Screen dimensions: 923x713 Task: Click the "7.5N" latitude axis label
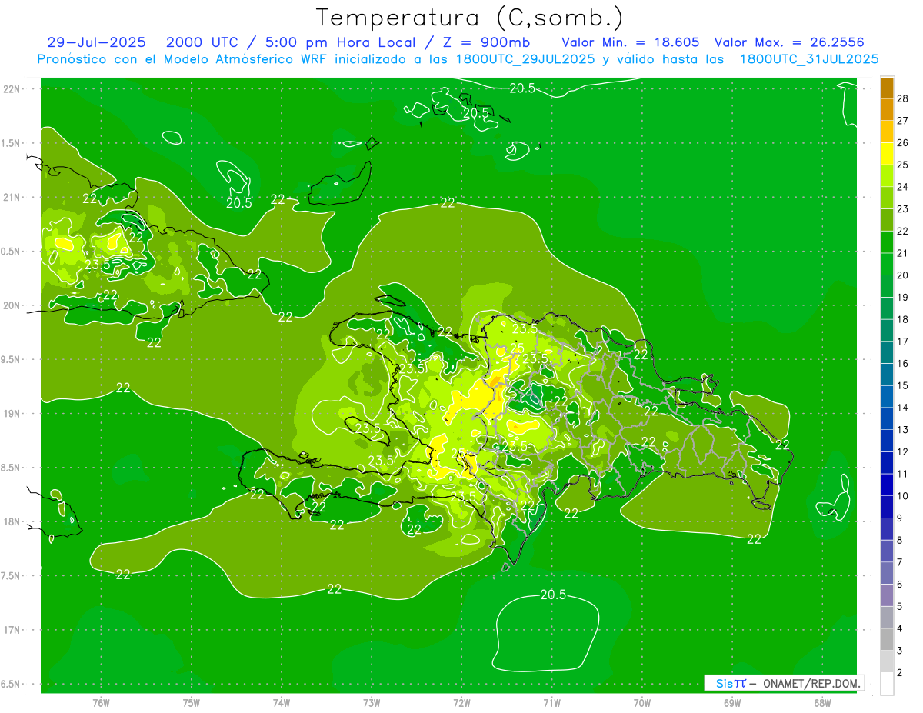click(12, 576)
